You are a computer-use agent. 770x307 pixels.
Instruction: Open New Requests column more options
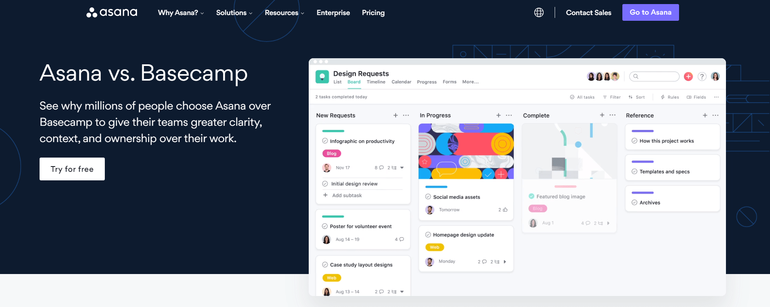pos(406,115)
